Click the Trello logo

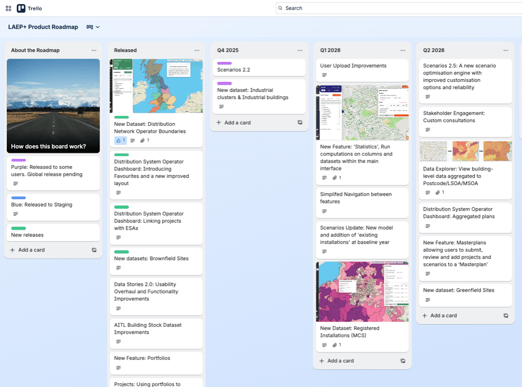pos(29,8)
